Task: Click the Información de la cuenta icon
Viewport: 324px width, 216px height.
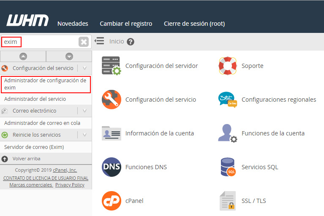Action: (x=111, y=133)
